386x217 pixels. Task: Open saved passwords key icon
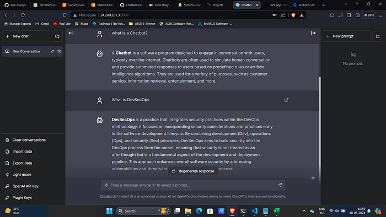coord(275,15)
